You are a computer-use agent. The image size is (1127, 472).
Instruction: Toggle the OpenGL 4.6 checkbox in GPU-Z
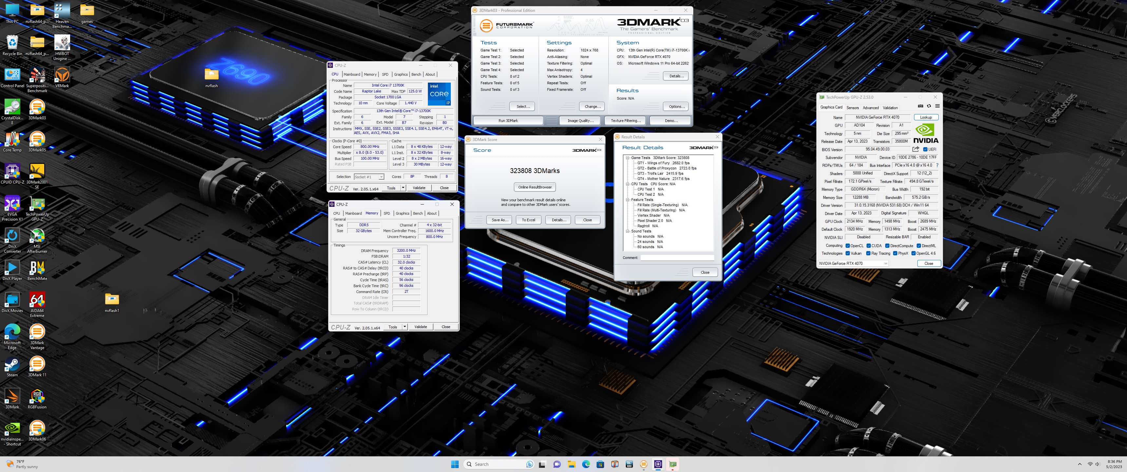point(913,253)
